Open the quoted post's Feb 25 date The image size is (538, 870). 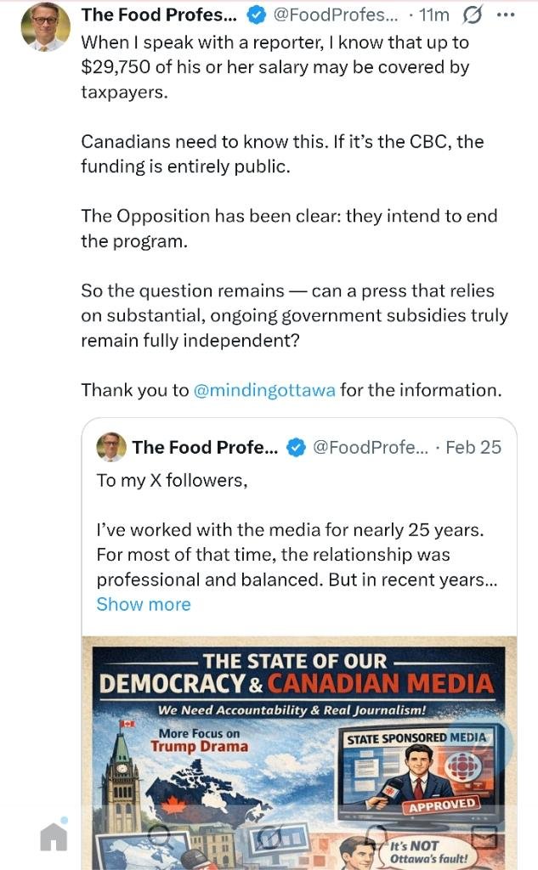click(473, 447)
